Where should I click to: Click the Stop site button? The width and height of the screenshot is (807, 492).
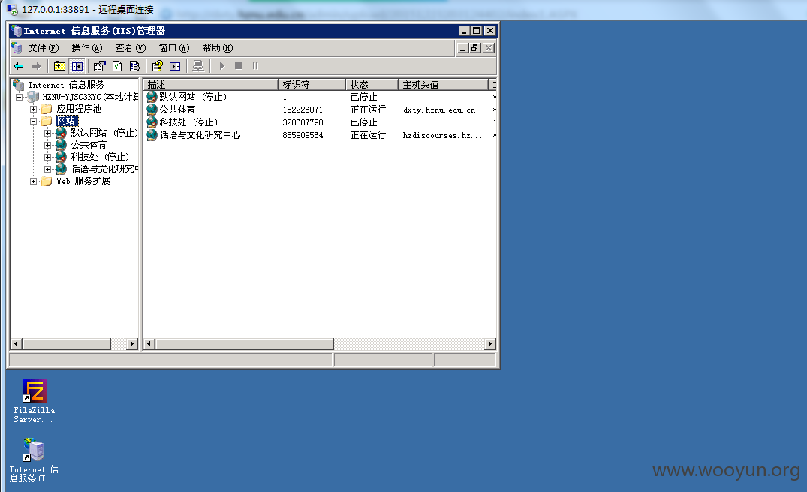coord(238,66)
